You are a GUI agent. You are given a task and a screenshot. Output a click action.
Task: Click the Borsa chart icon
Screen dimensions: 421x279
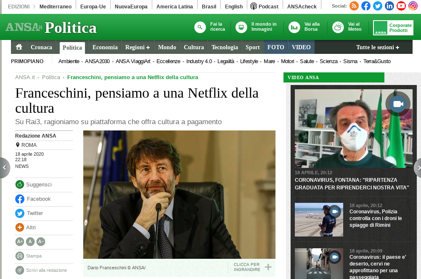coord(294,27)
